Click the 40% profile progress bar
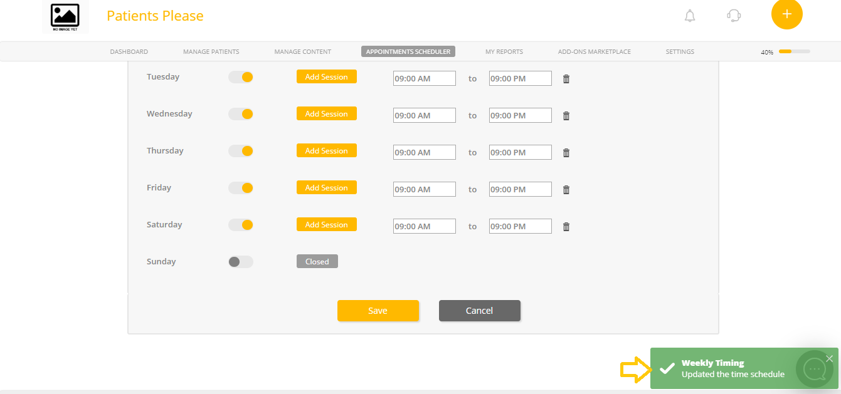Viewport: 841px width, 394px height. tap(794, 51)
